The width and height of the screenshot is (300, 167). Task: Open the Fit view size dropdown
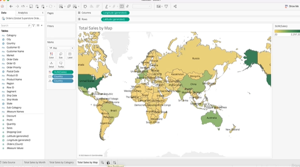(x=142, y=7)
